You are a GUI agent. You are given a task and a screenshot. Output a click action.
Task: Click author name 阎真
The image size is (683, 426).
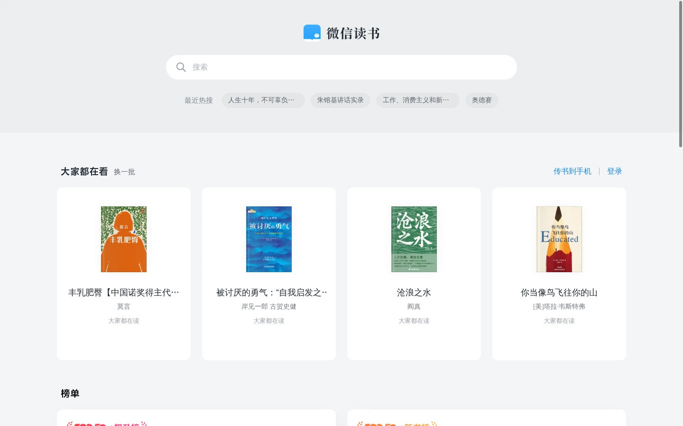click(x=414, y=307)
